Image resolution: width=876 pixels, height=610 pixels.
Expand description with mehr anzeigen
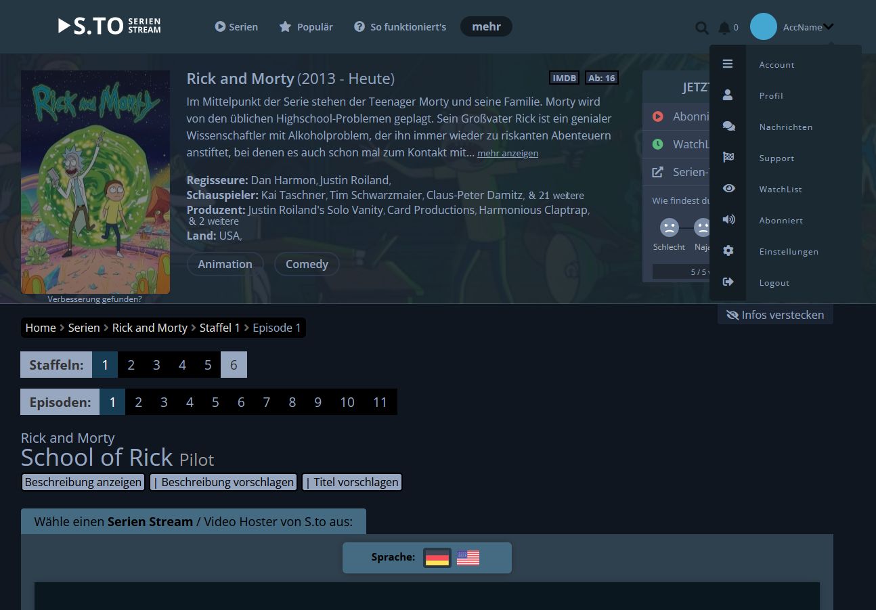(x=508, y=154)
